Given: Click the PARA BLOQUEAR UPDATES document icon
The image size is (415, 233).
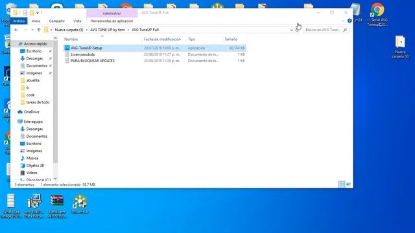Looking at the screenshot, I should (67, 60).
